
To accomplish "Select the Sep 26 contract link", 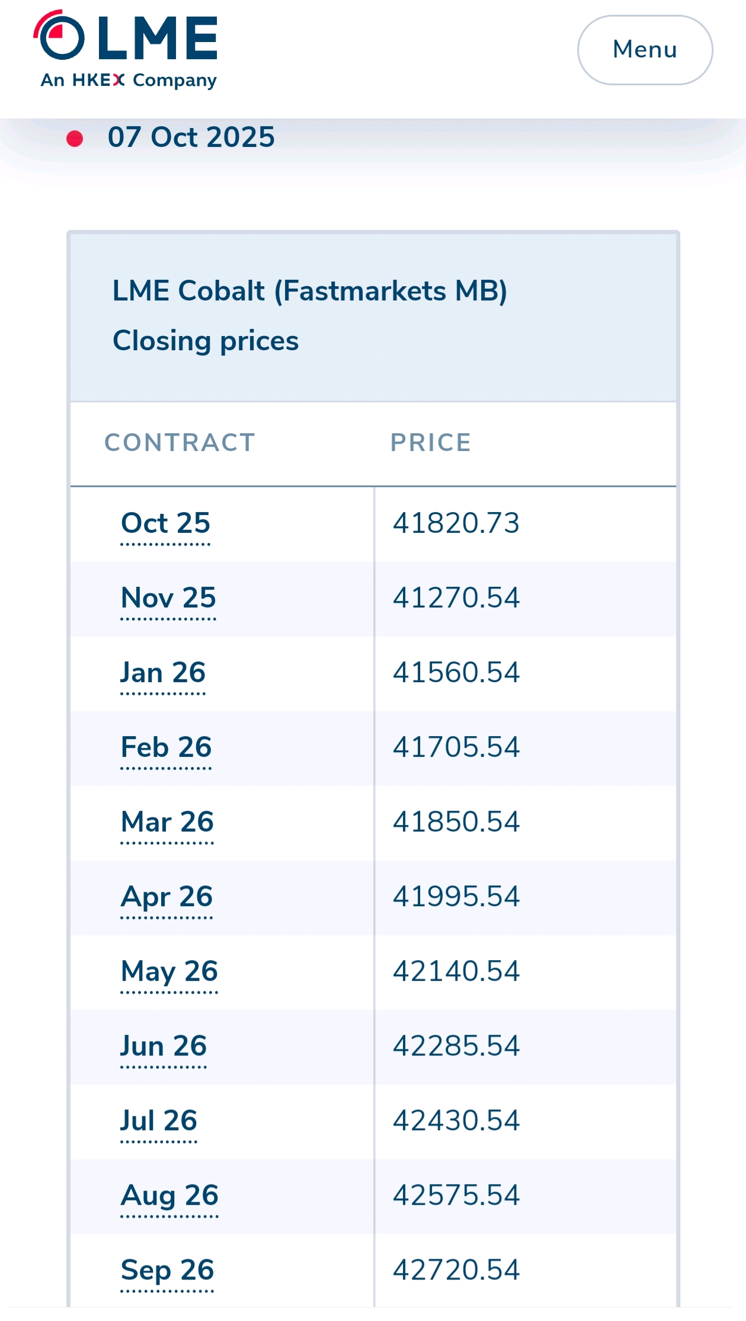I will [167, 1270].
